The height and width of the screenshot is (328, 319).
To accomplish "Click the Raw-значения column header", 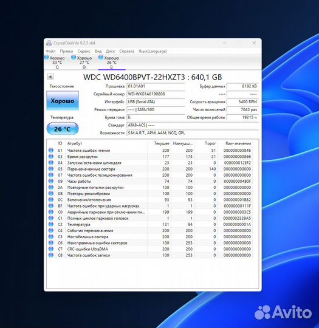I will coord(238,143).
